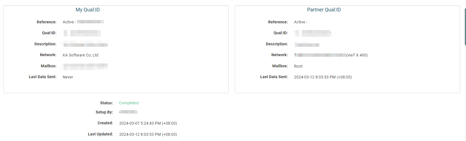Click the Root mailbox value
Screen dimensions: 466x141
tap(298, 66)
